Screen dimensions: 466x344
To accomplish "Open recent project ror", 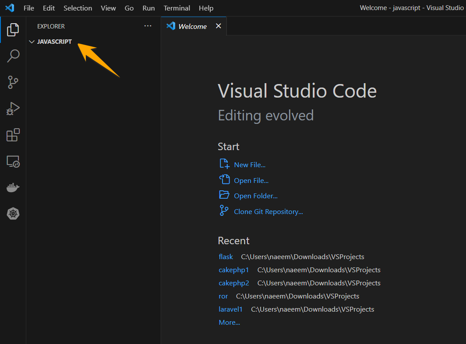I will point(223,296).
